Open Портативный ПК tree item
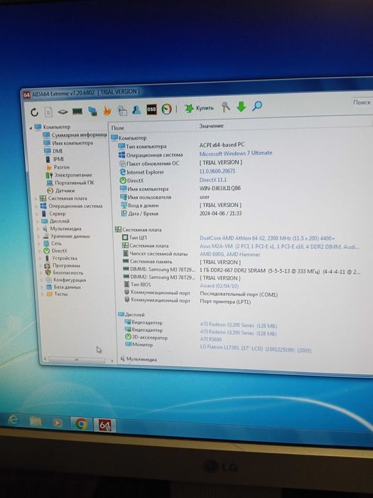This screenshot has height=498, width=373. pos(70,183)
